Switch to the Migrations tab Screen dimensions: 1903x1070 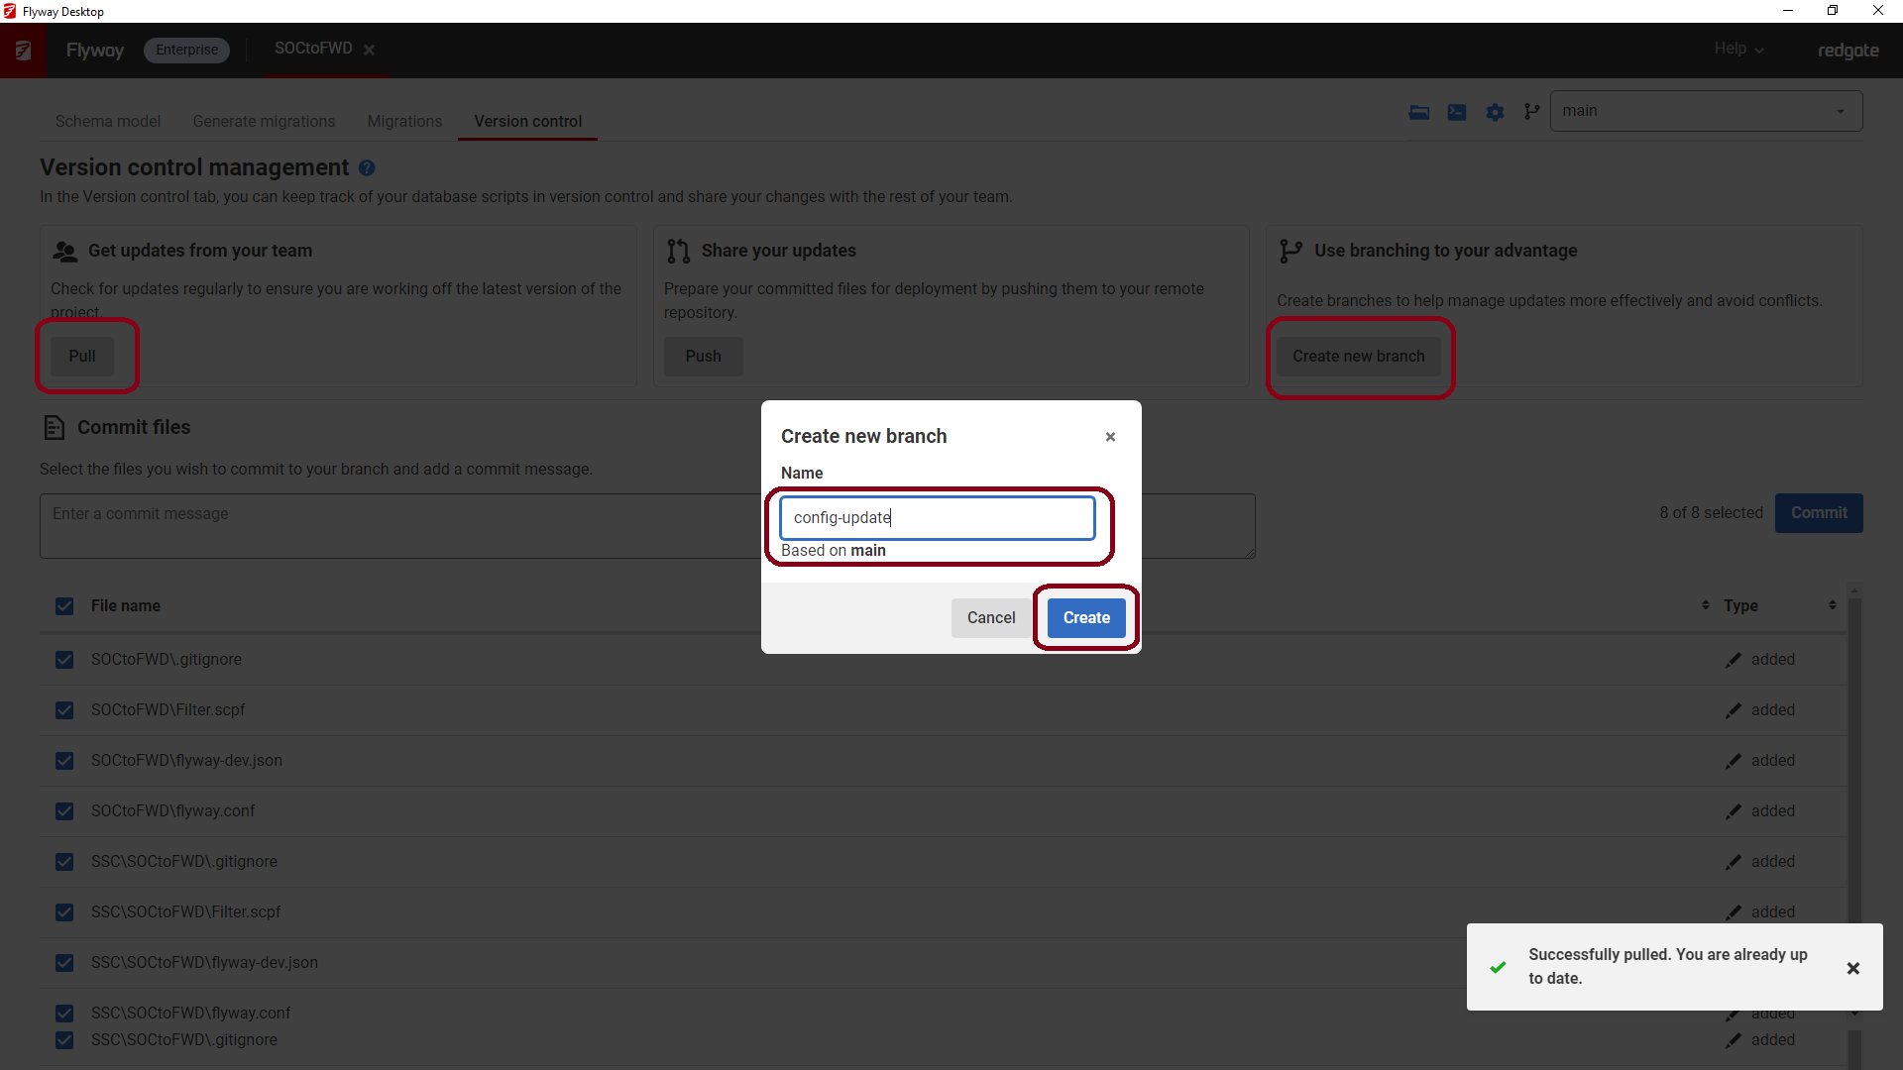(404, 121)
